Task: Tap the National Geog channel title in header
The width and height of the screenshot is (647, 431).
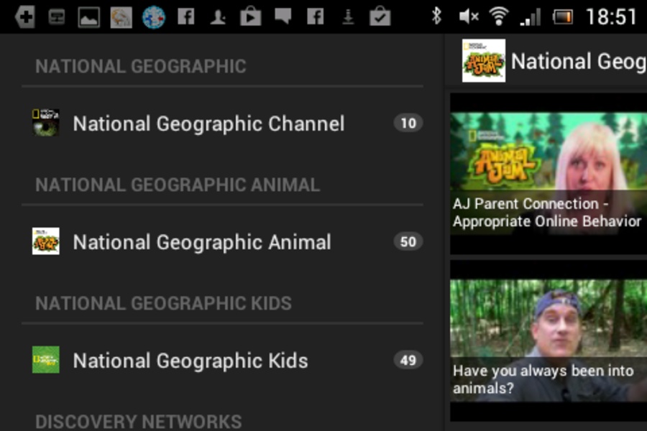Action: 579,62
